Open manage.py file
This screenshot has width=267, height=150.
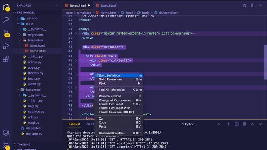coord(34,134)
